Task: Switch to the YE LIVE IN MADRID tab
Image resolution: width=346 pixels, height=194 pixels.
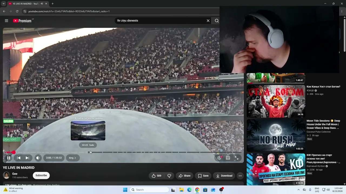Action: pyautogui.click(x=26, y=4)
